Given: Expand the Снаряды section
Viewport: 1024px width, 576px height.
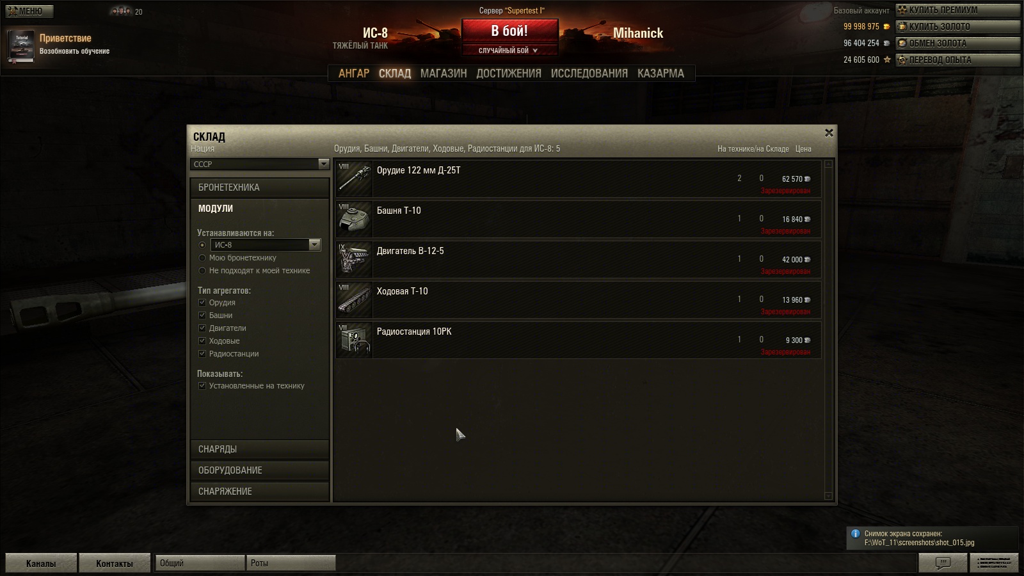Looking at the screenshot, I should (260, 449).
